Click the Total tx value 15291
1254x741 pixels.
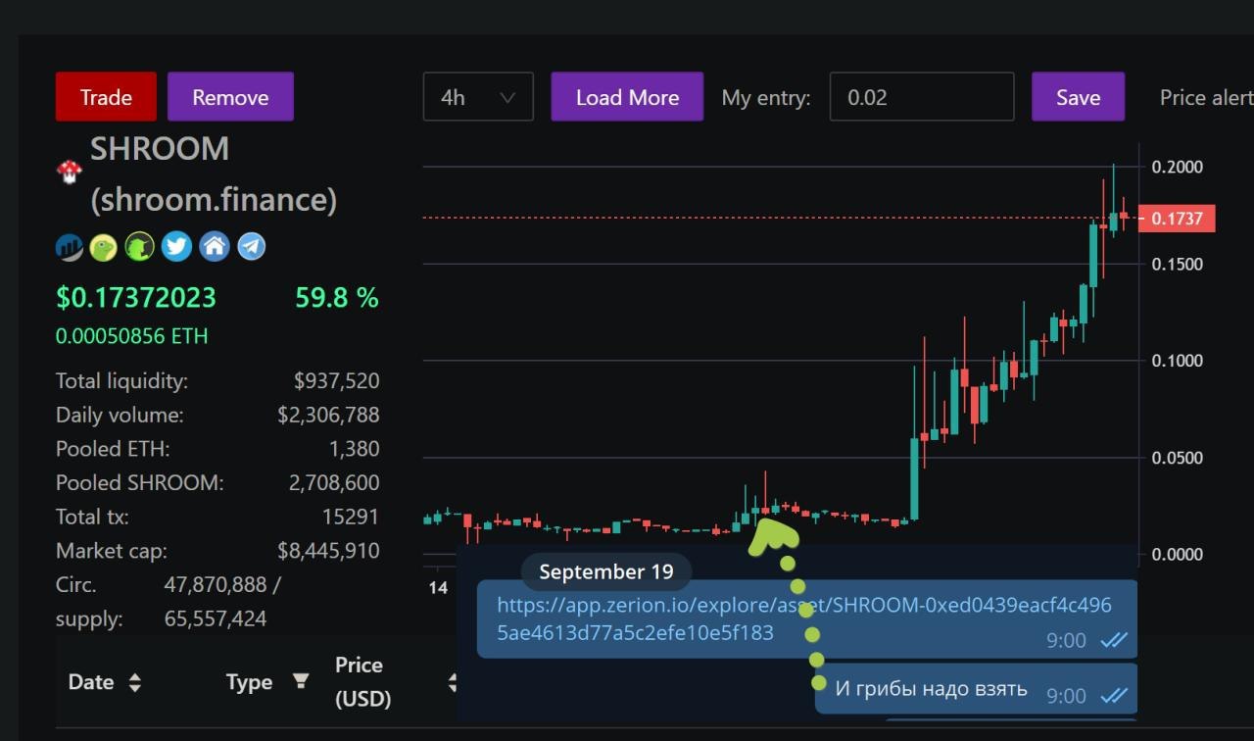tap(351, 517)
